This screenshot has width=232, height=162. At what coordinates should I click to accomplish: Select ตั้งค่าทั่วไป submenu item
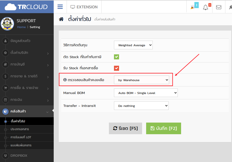click(x=18, y=121)
